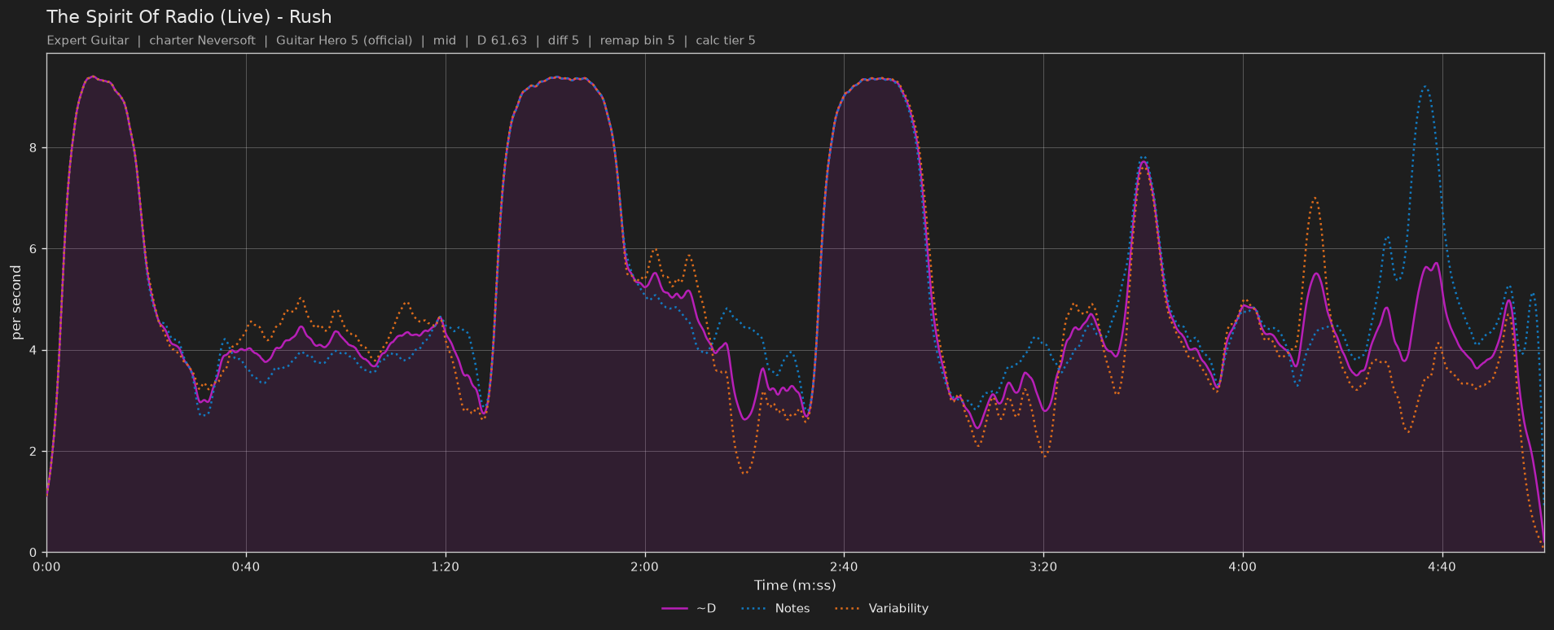Click the Notes curve peak near 4:36
Screen dimensions: 1554x630
point(1424,86)
